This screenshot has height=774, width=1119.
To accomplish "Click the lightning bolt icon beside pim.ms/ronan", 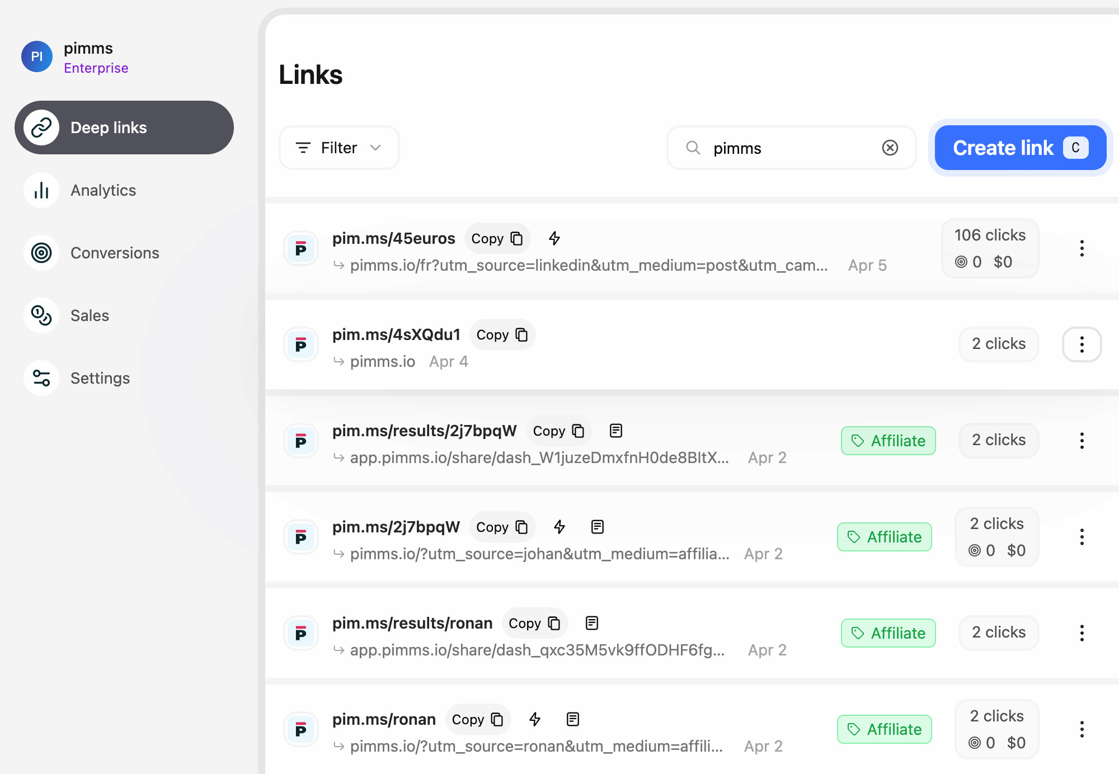I will [x=535, y=719].
